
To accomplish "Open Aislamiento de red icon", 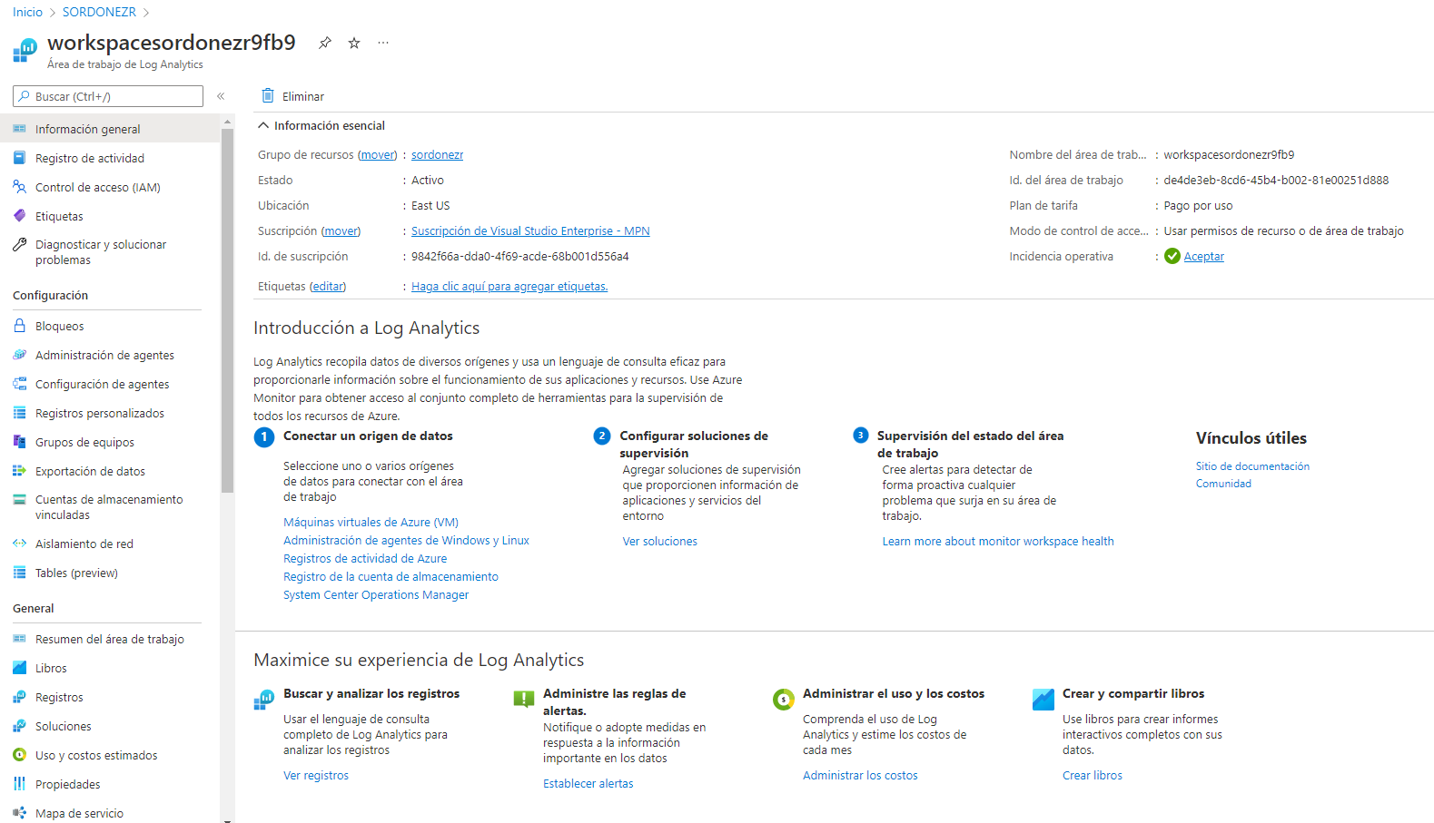I will pos(20,544).
